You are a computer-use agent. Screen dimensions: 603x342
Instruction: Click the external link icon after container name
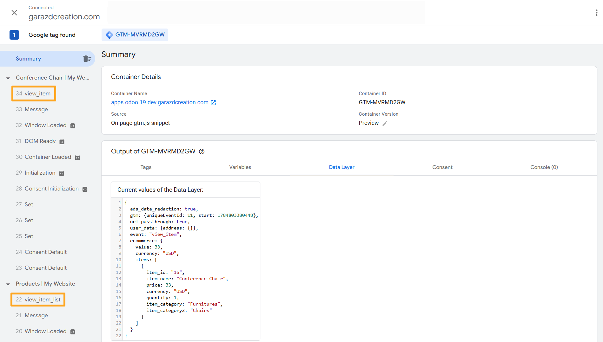[x=213, y=103]
